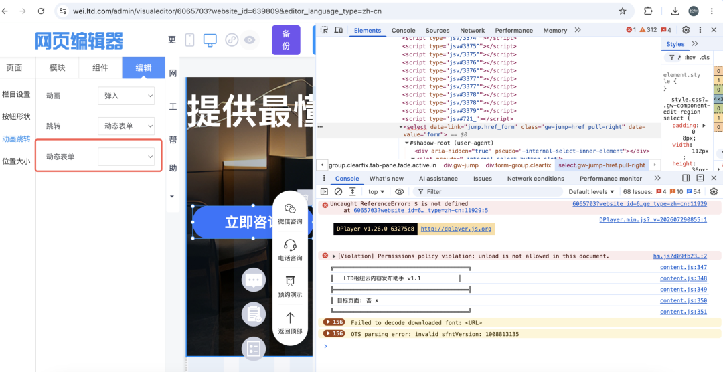Click the Styles filter funnel icon

(672, 58)
